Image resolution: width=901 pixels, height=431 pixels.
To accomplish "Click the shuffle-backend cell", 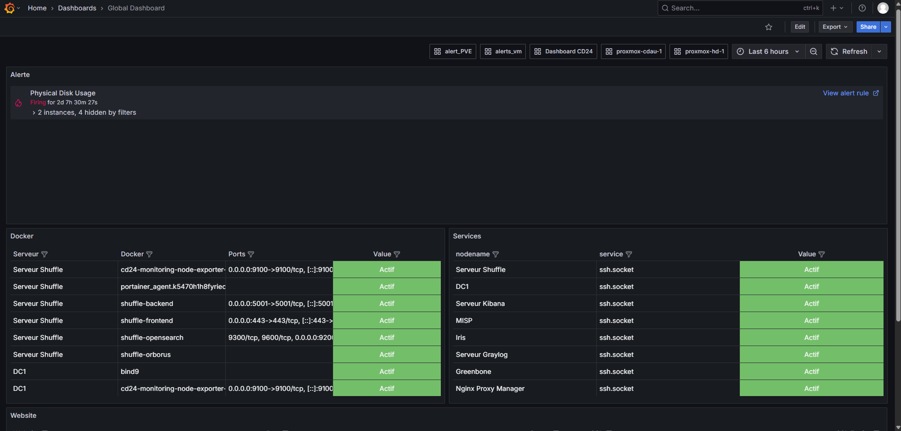I will tap(172, 304).
